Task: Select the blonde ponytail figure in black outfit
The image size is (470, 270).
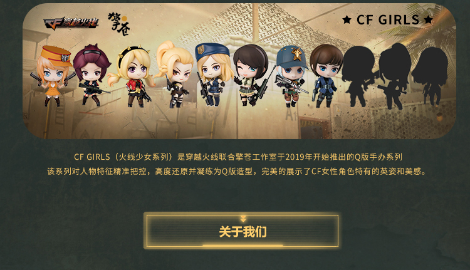Action: pyautogui.click(x=175, y=74)
